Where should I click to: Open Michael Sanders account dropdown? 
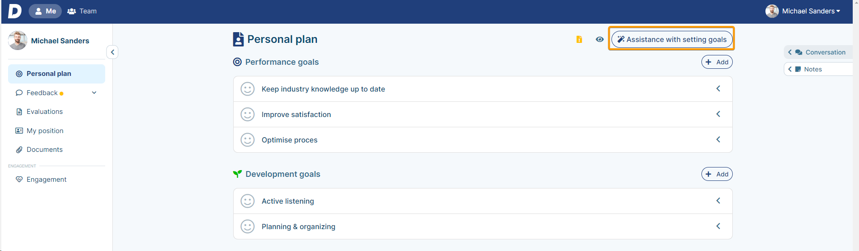803,11
